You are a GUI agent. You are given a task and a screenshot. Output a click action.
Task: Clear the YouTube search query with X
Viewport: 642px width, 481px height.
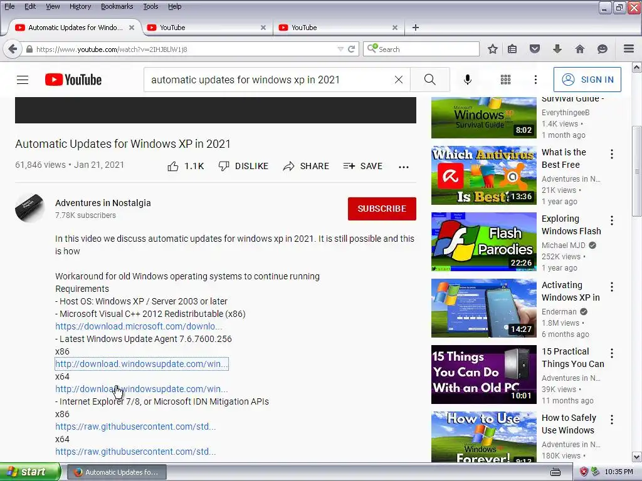[x=398, y=80]
